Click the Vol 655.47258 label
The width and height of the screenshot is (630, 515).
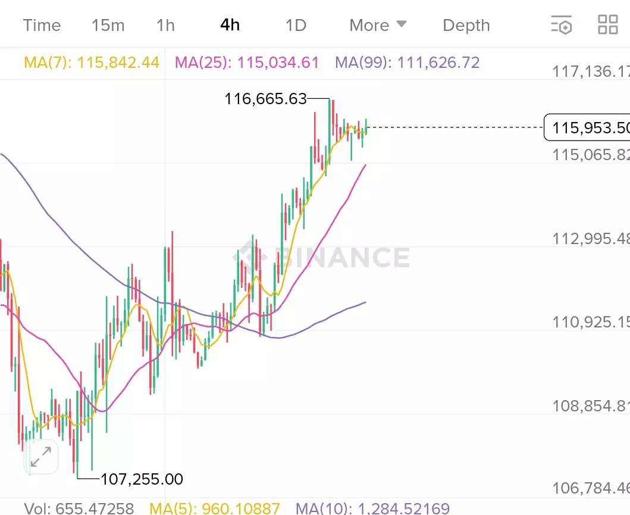79,508
